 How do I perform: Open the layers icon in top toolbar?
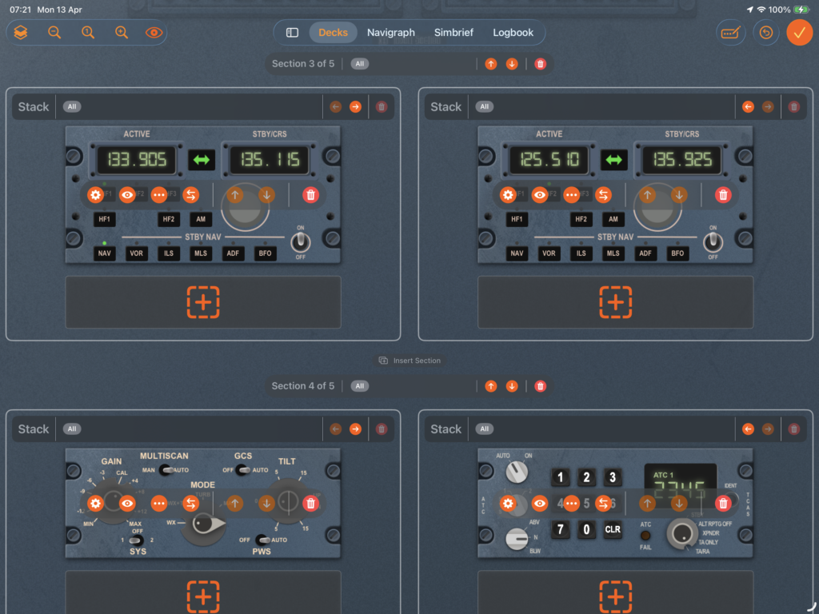pyautogui.click(x=21, y=33)
